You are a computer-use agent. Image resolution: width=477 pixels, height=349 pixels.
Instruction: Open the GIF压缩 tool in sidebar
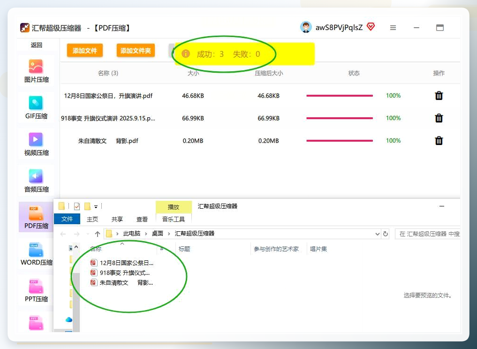(36, 108)
